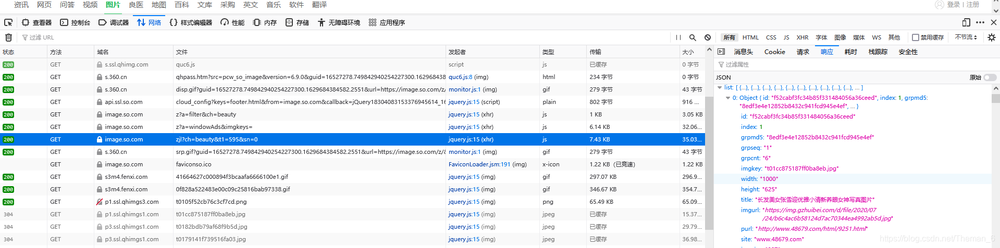Switch to the Cookie tab
Image resolution: width=1000 pixels, height=248 pixels.
774,51
